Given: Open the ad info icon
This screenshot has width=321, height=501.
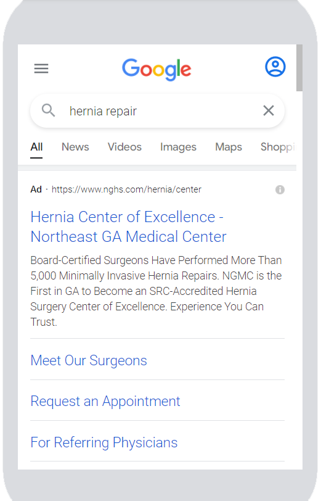Looking at the screenshot, I should coord(280,189).
